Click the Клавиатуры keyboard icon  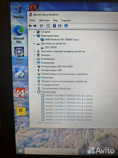38,59
